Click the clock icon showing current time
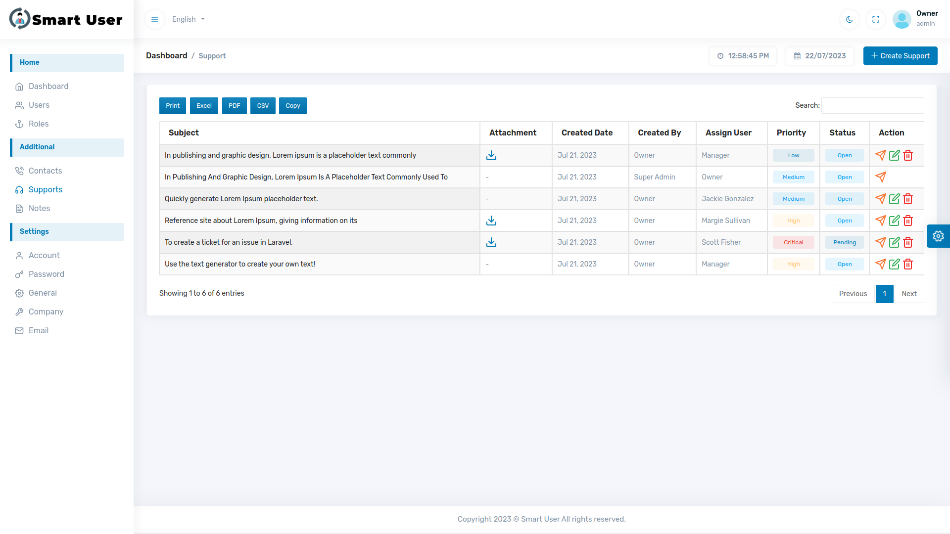950x534 pixels. click(721, 56)
